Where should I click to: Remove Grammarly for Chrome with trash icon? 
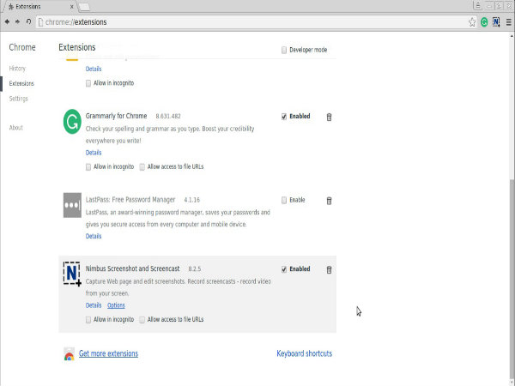tap(329, 117)
